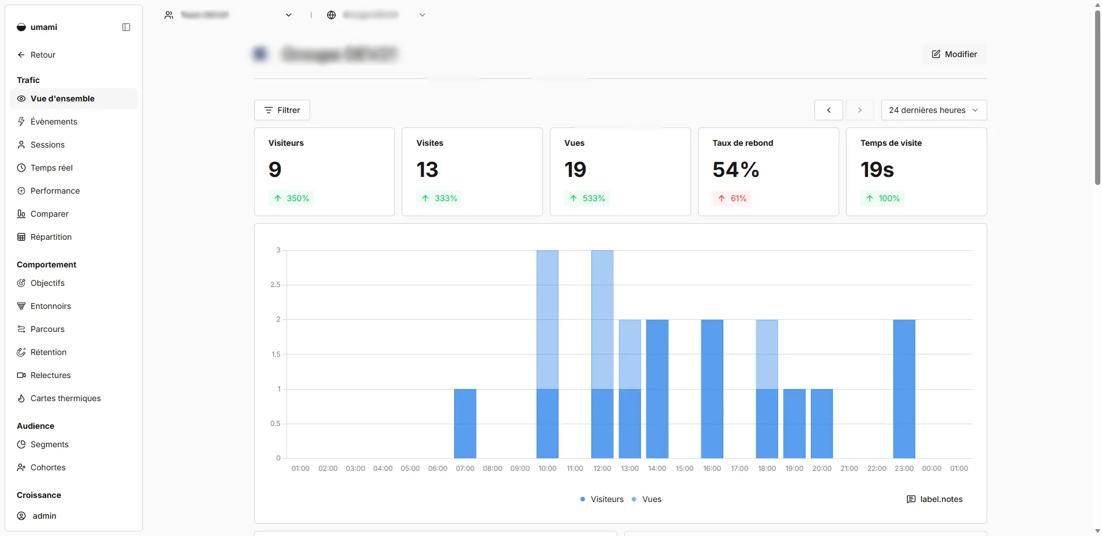The image size is (1102, 536).
Task: Click the Croissance section heading
Action: tap(39, 495)
